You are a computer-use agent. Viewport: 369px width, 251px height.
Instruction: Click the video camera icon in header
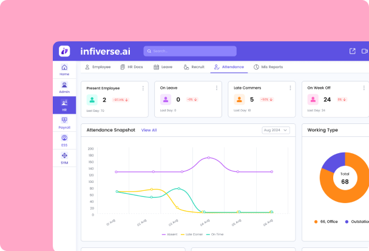click(365, 51)
